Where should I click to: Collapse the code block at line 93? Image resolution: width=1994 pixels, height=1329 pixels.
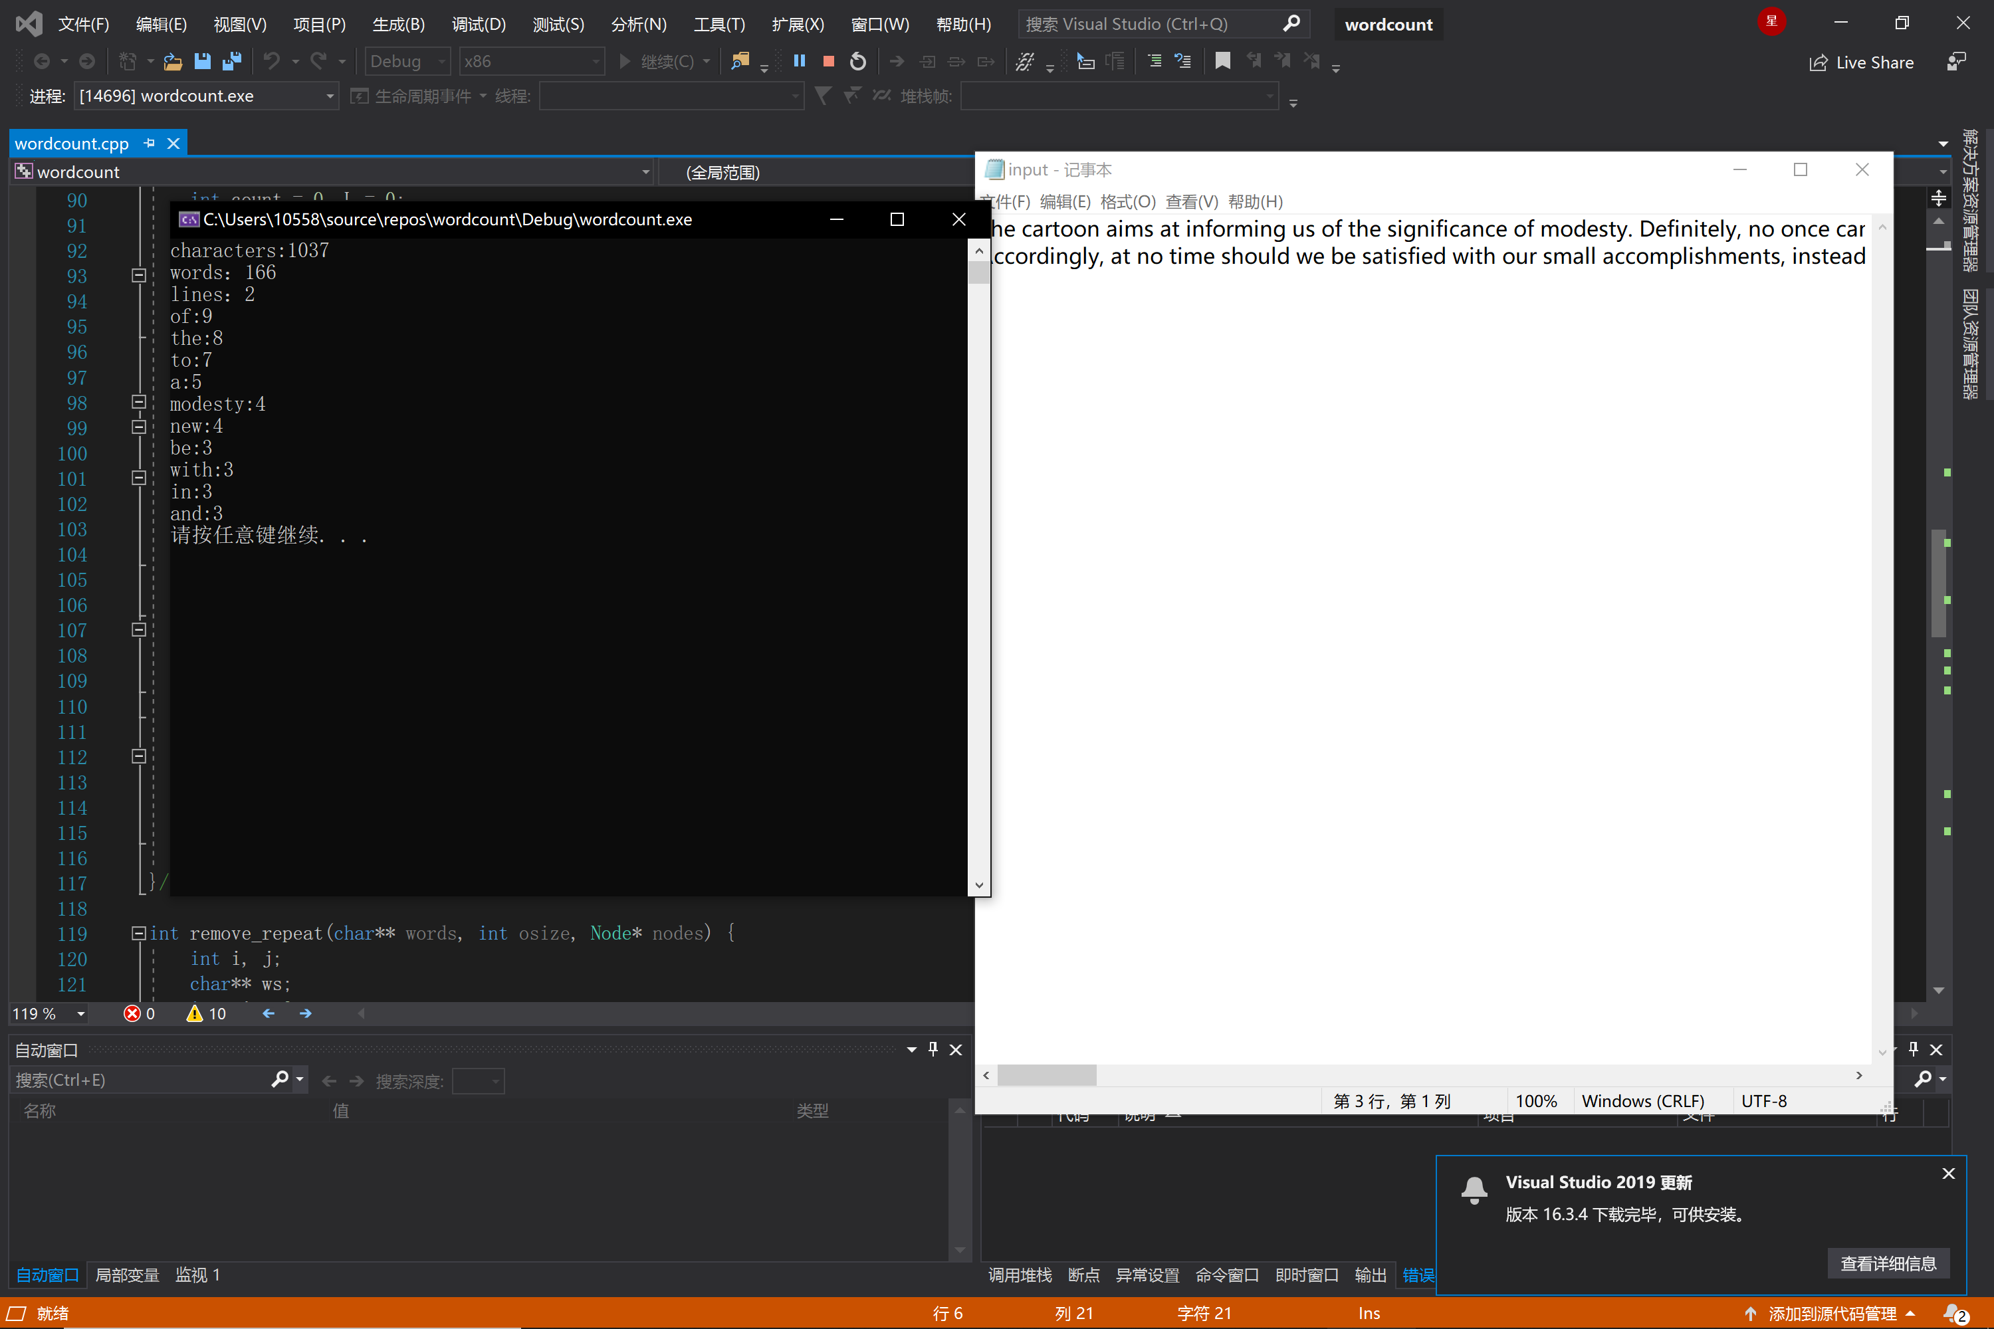pos(139,276)
